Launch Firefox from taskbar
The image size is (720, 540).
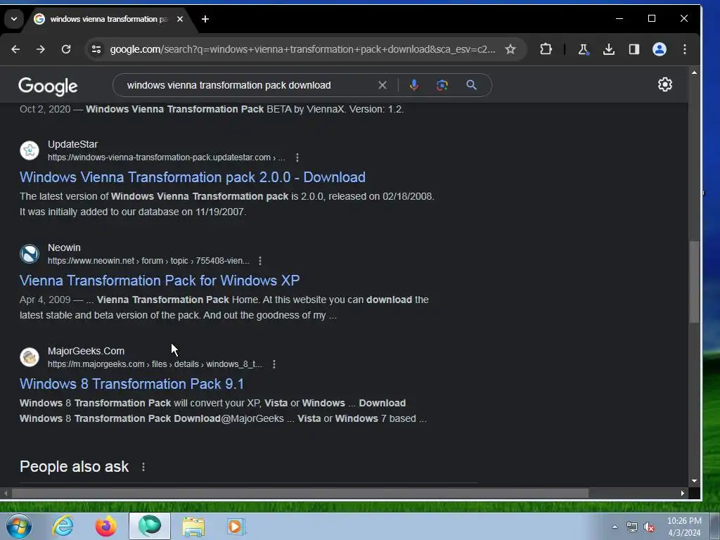tap(105, 526)
